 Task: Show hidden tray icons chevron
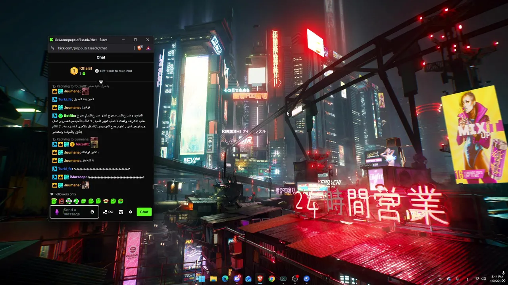440,279
